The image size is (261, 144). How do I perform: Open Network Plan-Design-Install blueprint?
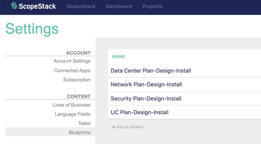point(146,85)
